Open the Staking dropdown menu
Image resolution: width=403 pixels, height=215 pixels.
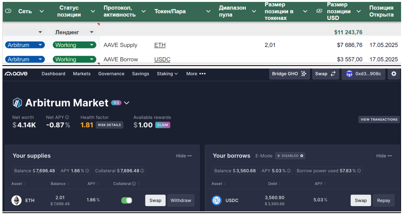[167, 74]
